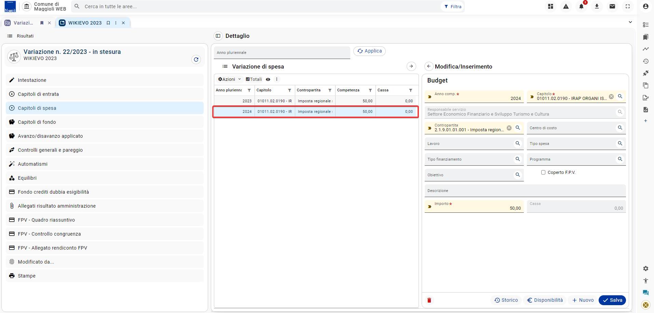Search in the Lavoro field
Viewport: 654px width, 313px height.
point(518,144)
